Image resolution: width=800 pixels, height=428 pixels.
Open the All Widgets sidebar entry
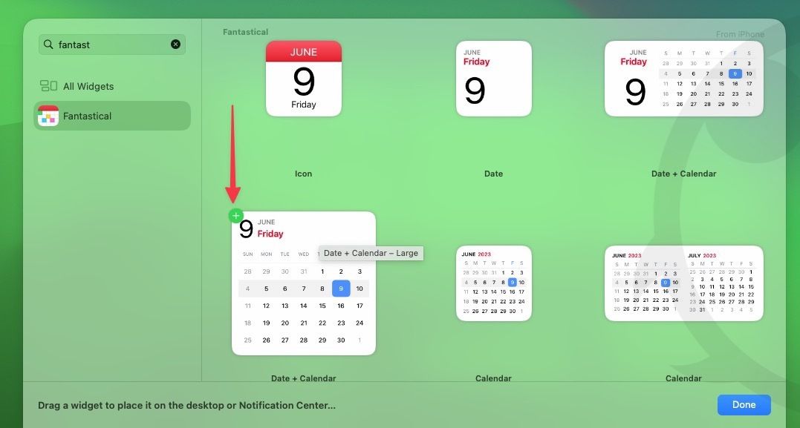86,86
